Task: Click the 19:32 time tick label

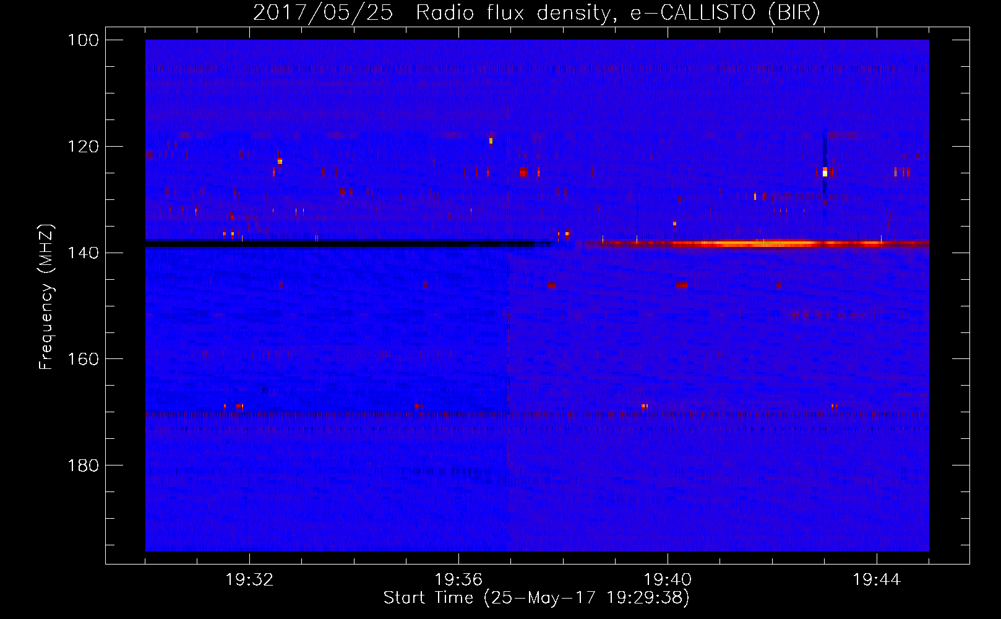Action: pos(250,580)
